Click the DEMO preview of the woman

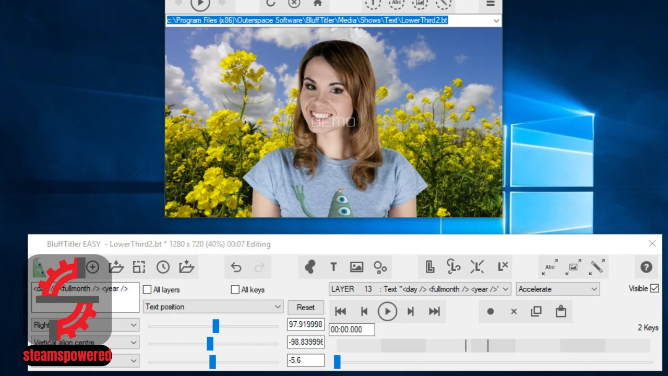(333, 122)
